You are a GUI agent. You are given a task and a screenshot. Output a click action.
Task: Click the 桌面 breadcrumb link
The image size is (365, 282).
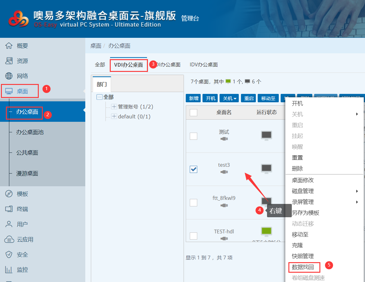pos(96,46)
